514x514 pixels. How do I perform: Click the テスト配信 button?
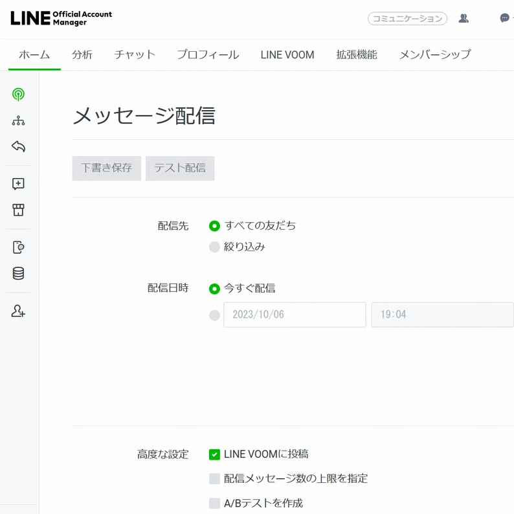[180, 168]
